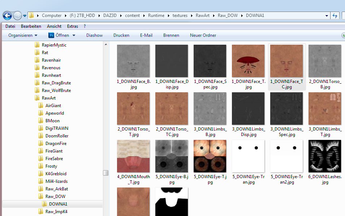Click the Ravenous folder icon

pyautogui.click(x=37, y=68)
